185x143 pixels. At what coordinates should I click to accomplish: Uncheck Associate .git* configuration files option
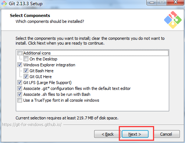[x=19, y=88]
